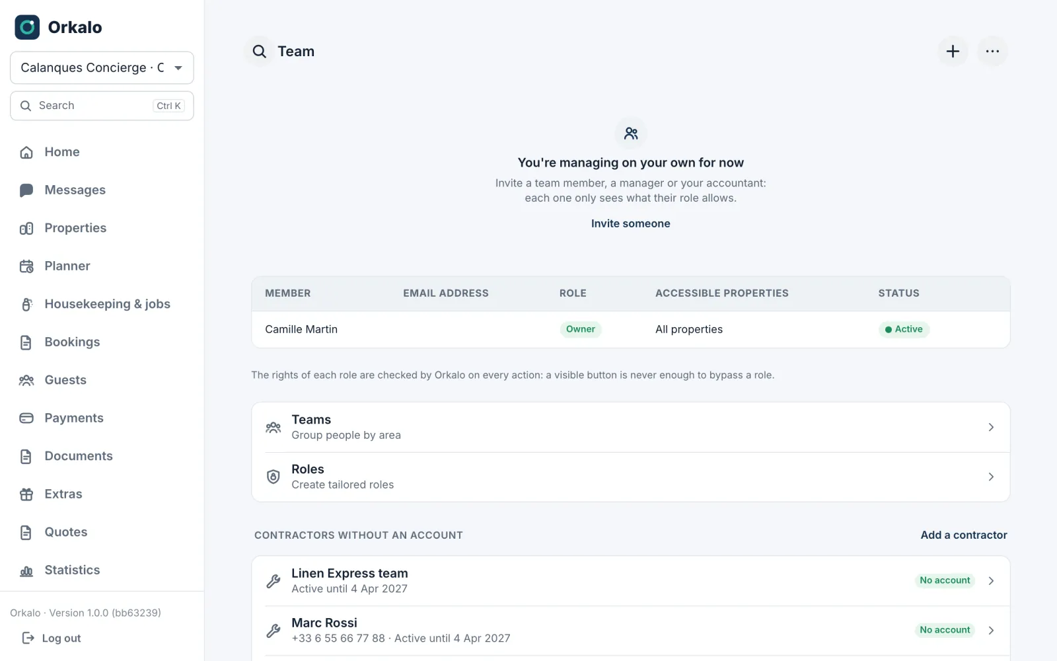
Task: Click Log out
Action: (x=52, y=639)
